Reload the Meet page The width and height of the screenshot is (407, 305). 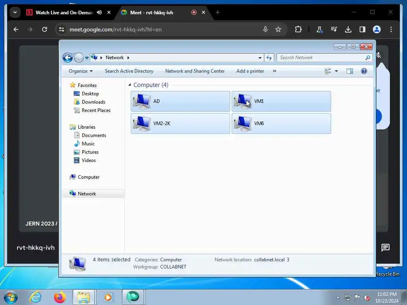(45, 29)
